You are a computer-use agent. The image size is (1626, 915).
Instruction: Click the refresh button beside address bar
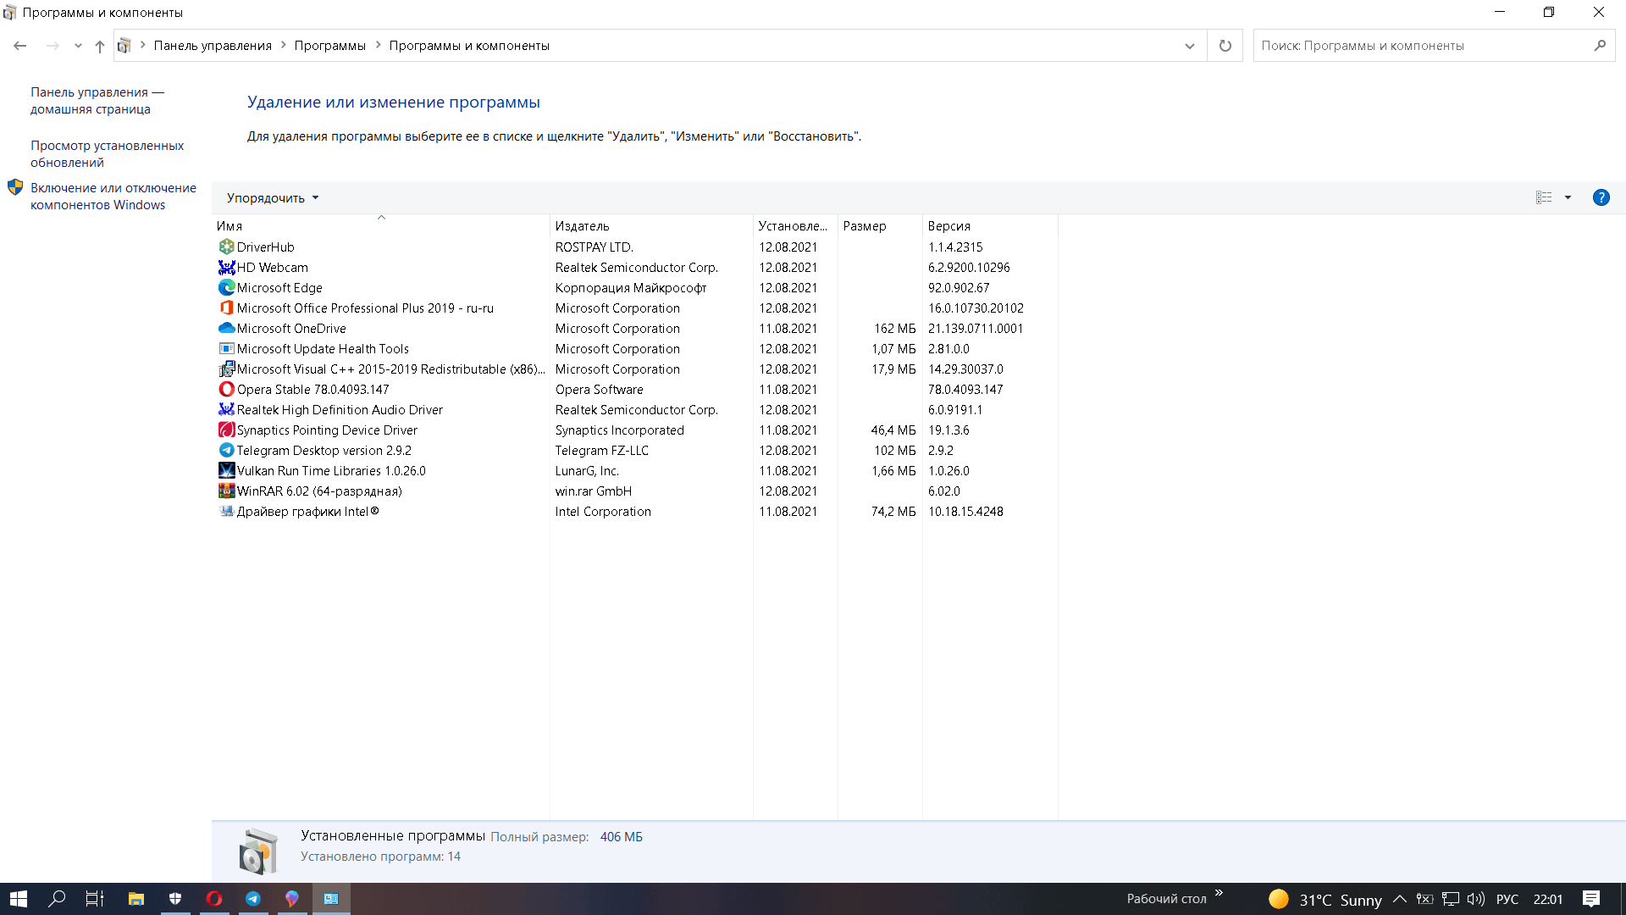[1225, 46]
